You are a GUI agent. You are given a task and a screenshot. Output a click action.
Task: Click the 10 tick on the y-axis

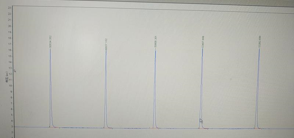[x=10, y=86]
